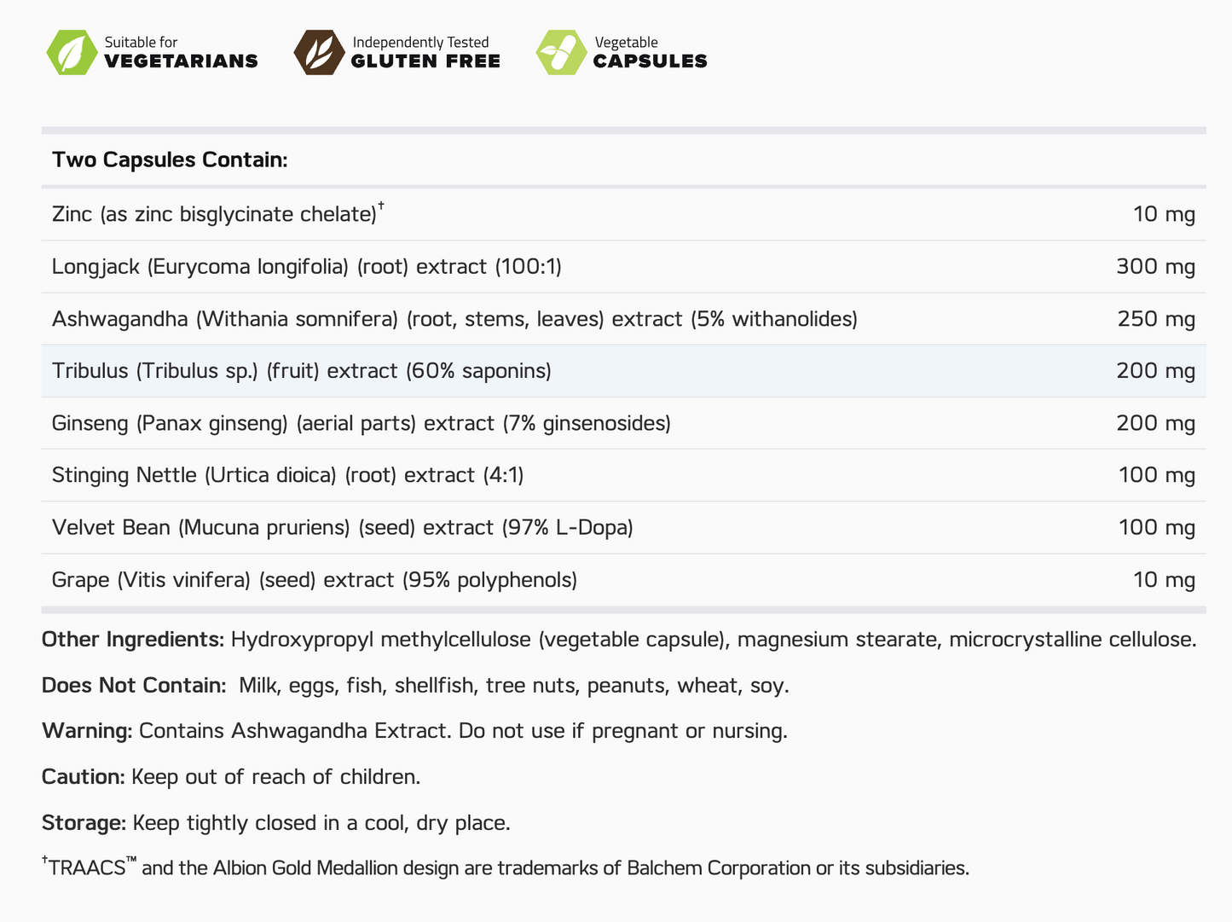The width and height of the screenshot is (1232, 922).
Task: Click the TRAACS trademark footnote text
Action: (506, 868)
